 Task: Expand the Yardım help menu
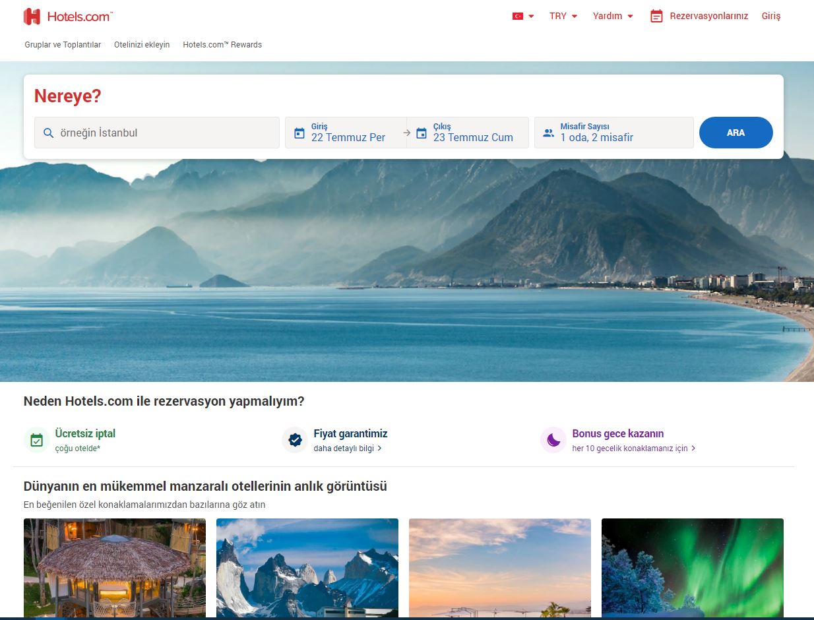click(x=613, y=16)
